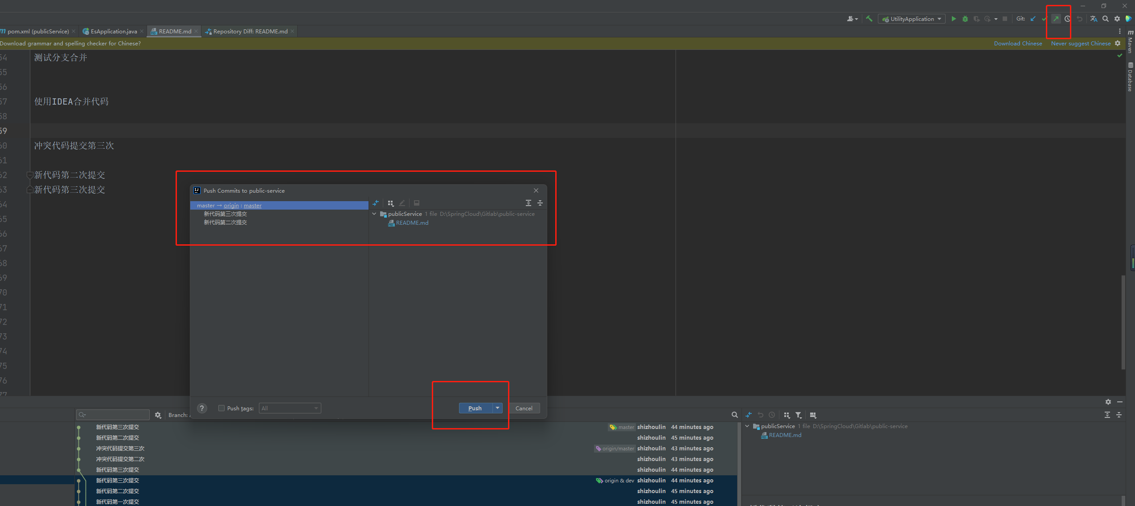Collapse publicService node in Push dialog
The image size is (1135, 506).
tap(374, 214)
